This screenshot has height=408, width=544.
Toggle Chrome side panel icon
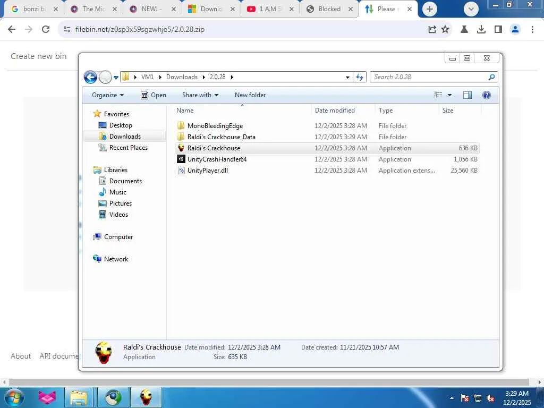coord(498,30)
